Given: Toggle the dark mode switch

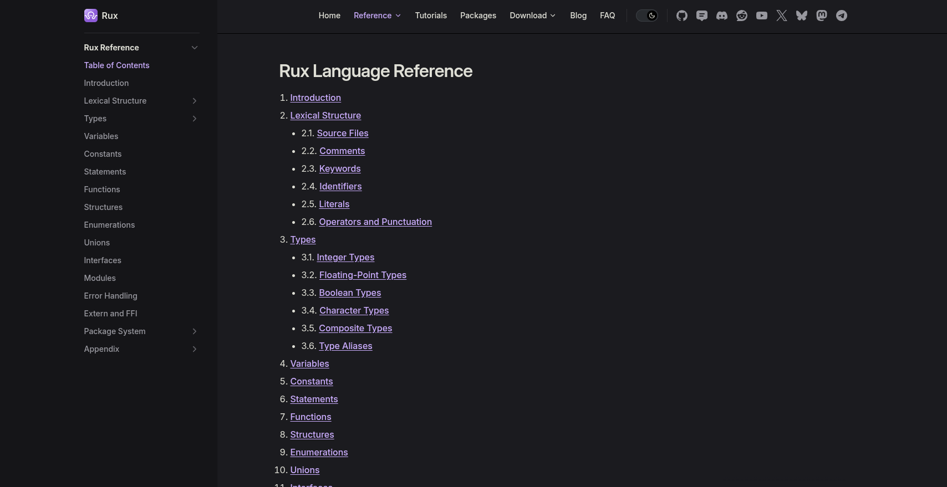Looking at the screenshot, I should pyautogui.click(x=646, y=16).
